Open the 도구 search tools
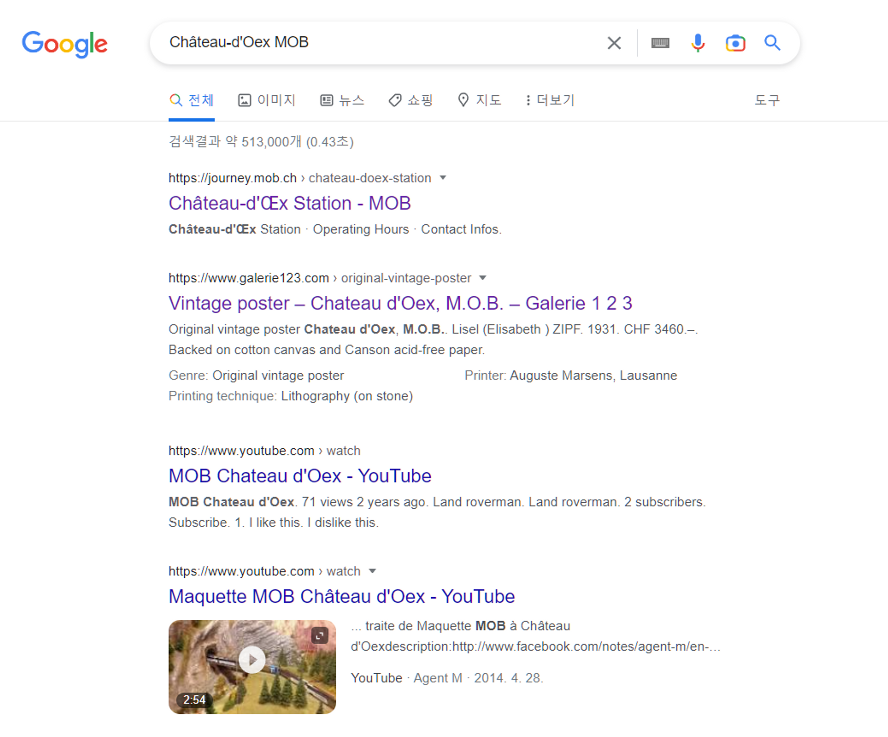The height and width of the screenshot is (737, 888). tap(767, 100)
